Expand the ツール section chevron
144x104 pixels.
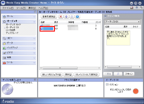point(34,63)
